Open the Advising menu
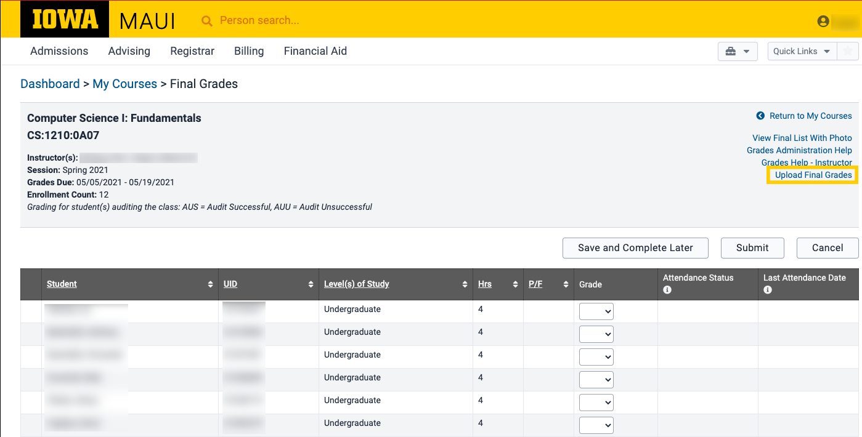Screen dimensions: 862x437 (129, 52)
